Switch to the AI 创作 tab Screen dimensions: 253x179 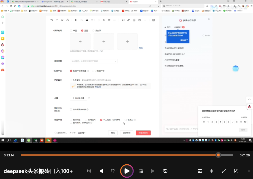click(167, 27)
